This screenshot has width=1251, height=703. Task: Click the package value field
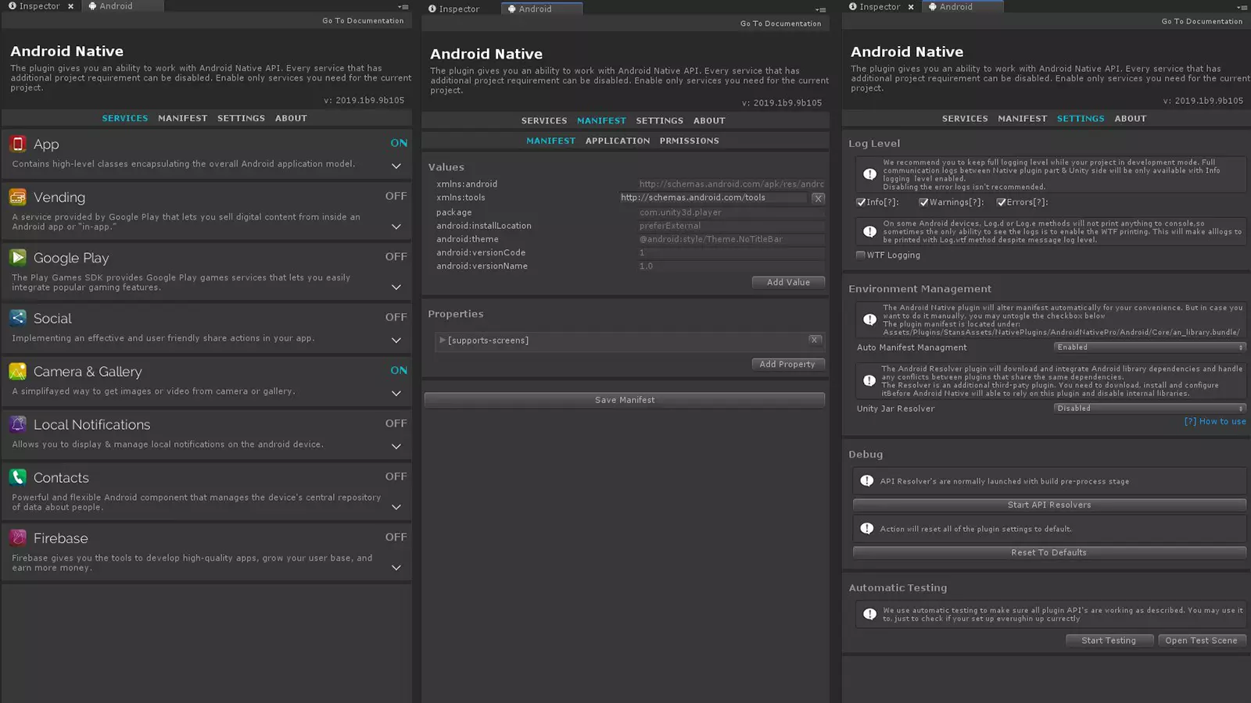click(x=731, y=212)
